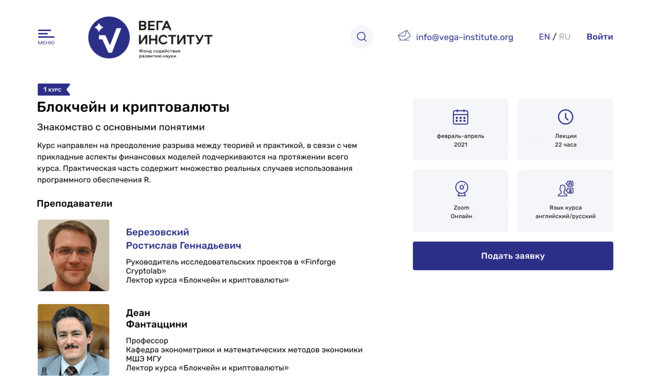Click the envelope mail icon

[x=404, y=36]
